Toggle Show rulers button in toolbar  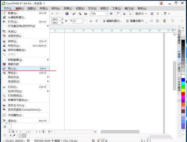[118, 14]
